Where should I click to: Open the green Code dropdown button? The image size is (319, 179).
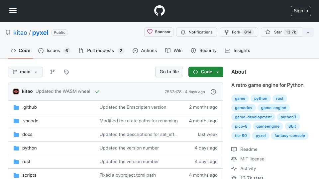point(206,72)
